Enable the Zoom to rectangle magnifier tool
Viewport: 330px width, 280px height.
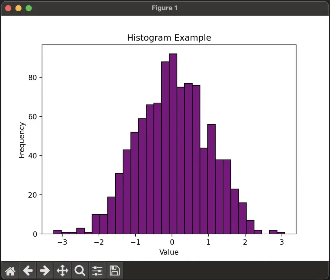(x=80, y=271)
